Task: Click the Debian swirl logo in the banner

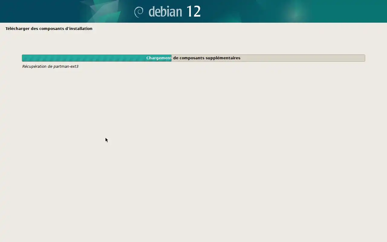Action: pyautogui.click(x=139, y=12)
